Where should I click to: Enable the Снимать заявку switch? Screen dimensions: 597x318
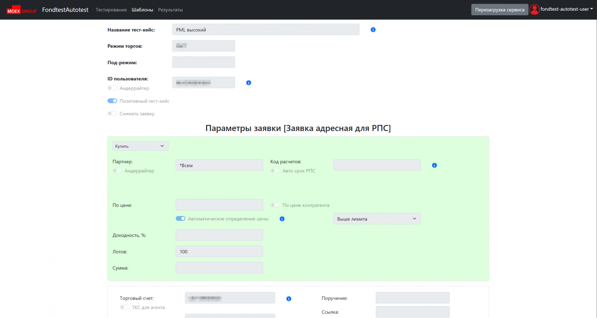point(112,113)
